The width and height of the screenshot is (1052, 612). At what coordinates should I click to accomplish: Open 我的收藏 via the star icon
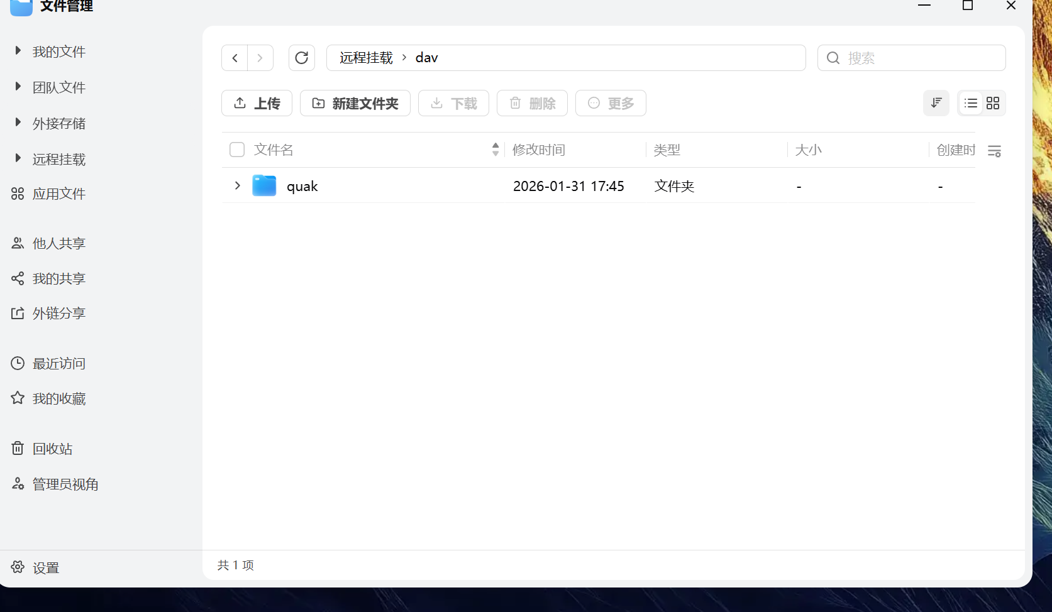tap(17, 398)
